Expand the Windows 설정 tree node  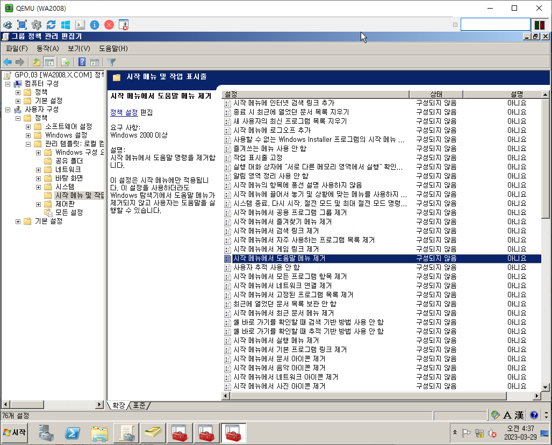[x=28, y=135]
